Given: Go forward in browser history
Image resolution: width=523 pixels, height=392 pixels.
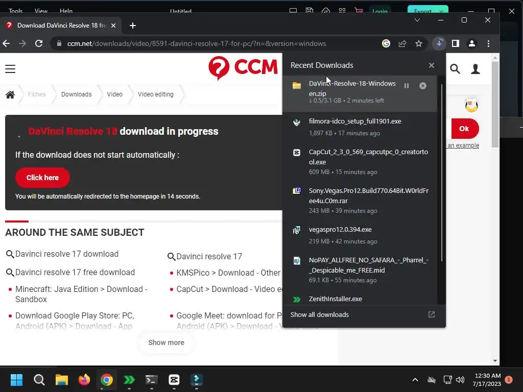Looking at the screenshot, I should tap(22, 43).
